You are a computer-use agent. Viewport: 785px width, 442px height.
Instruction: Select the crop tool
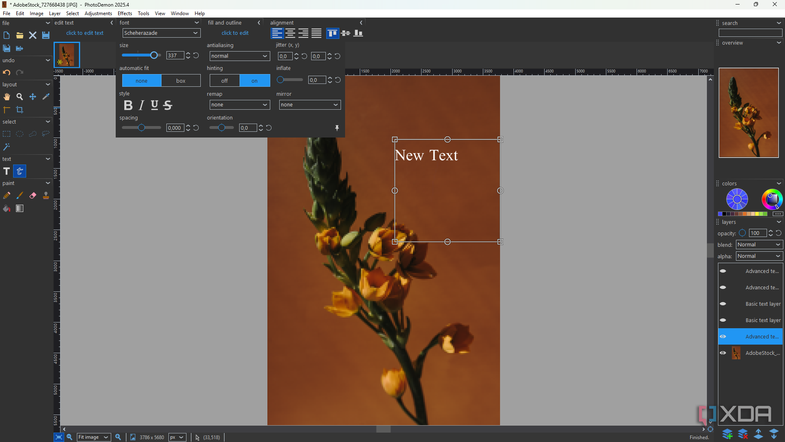pos(20,110)
